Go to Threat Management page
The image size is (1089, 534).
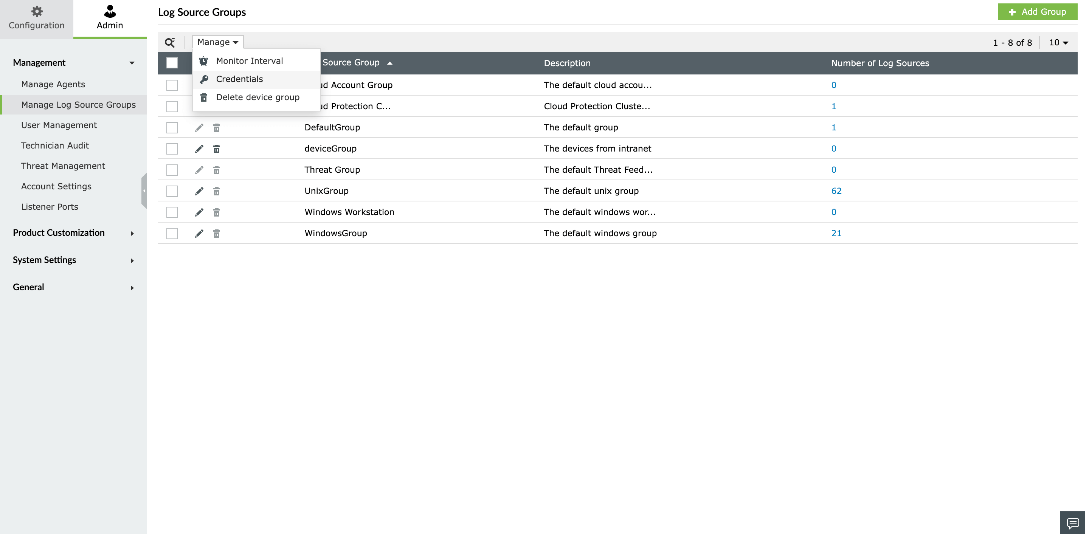click(64, 166)
